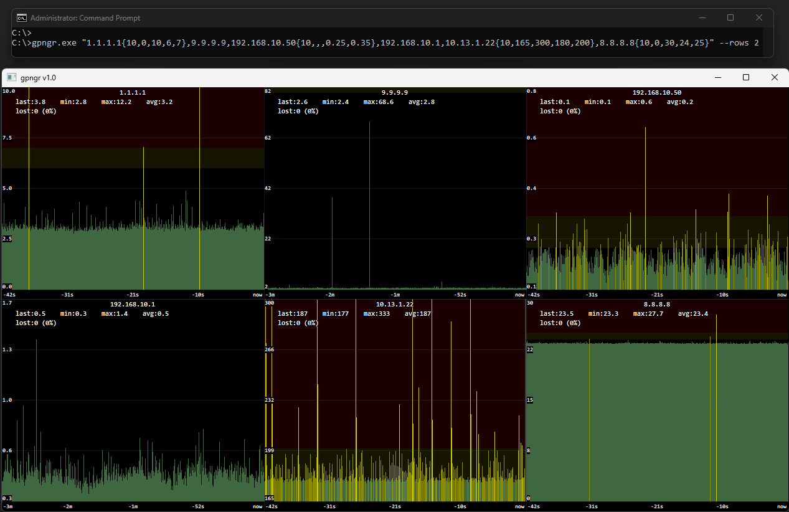Click the '62' y-axis label
The width and height of the screenshot is (789, 512).
click(268, 137)
